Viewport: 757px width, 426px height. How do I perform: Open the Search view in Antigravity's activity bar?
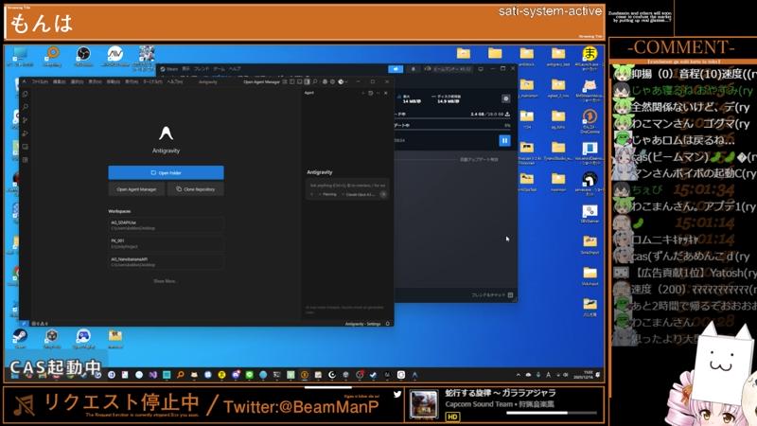point(26,107)
